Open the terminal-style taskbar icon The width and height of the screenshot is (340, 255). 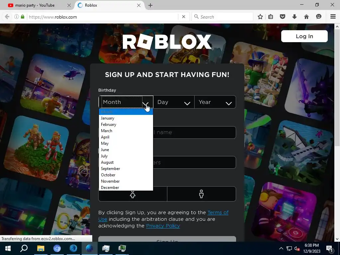tap(122, 248)
